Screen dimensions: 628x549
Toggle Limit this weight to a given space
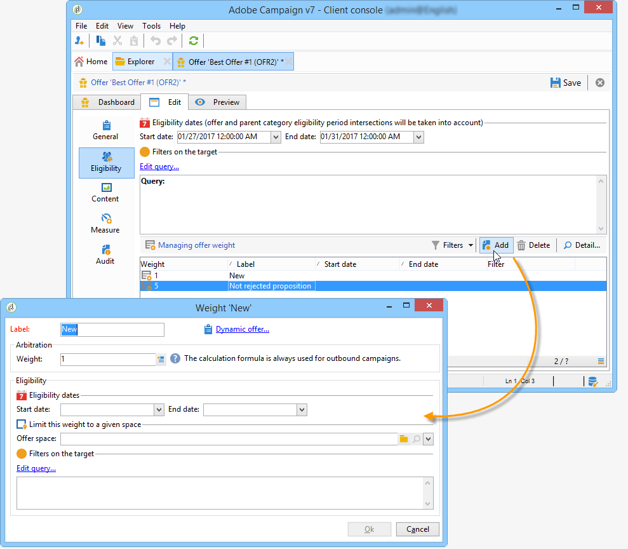tap(21, 424)
